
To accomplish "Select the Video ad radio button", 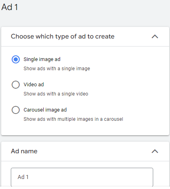I will [x=16, y=85].
